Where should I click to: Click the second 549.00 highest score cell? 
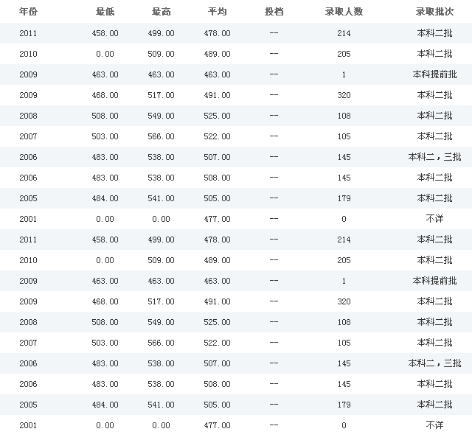tap(162, 322)
